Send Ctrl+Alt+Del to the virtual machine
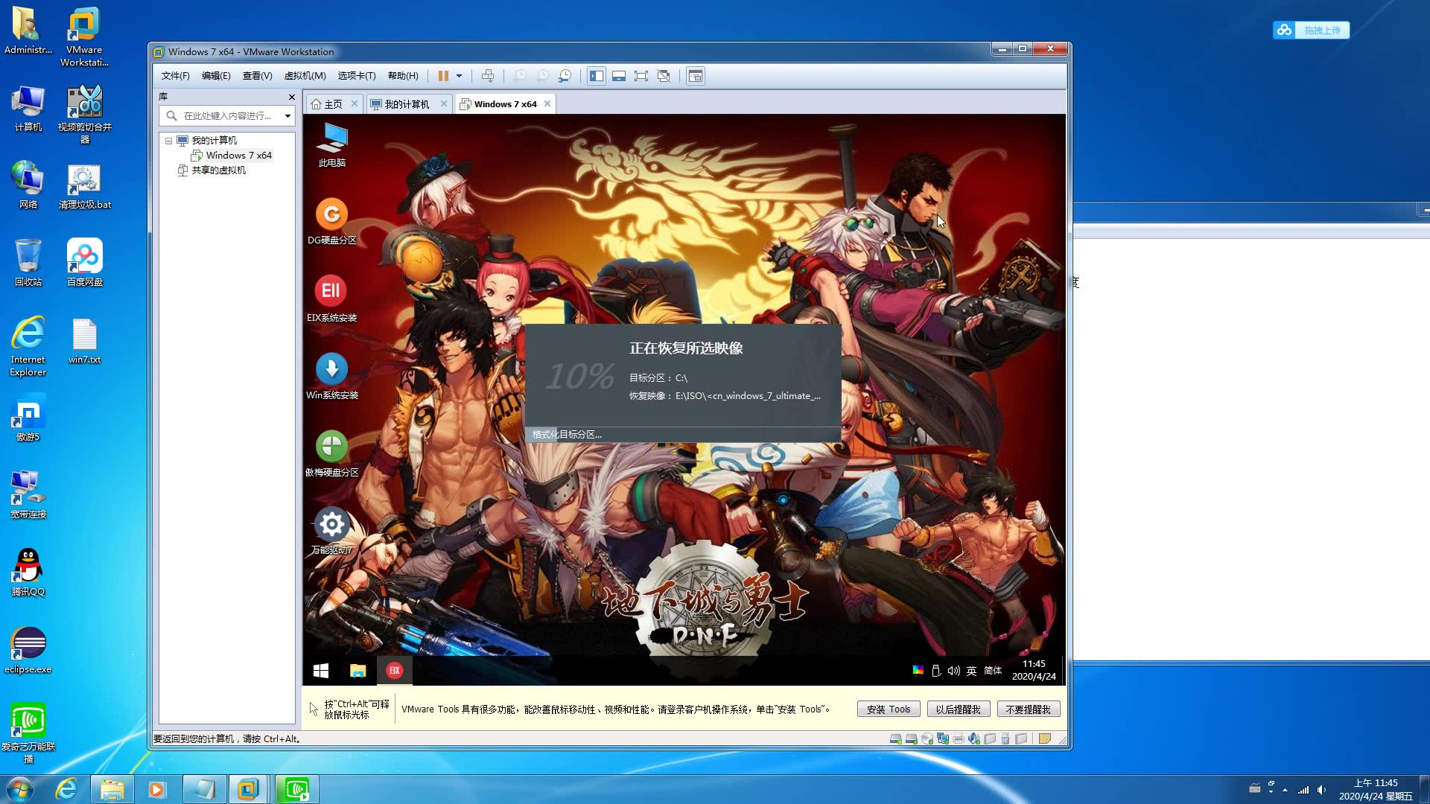The height and width of the screenshot is (804, 1430). 489,75
